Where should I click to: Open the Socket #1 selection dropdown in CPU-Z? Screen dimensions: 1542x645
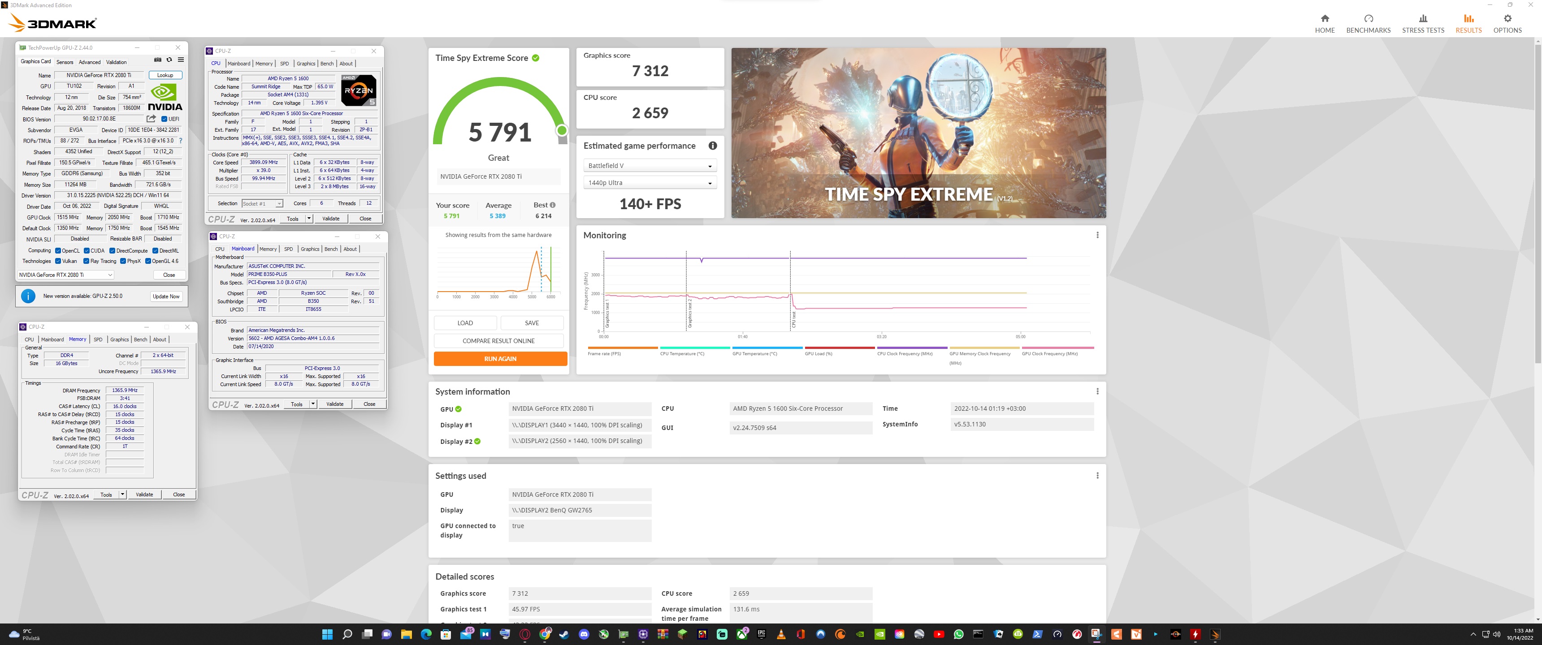[262, 203]
